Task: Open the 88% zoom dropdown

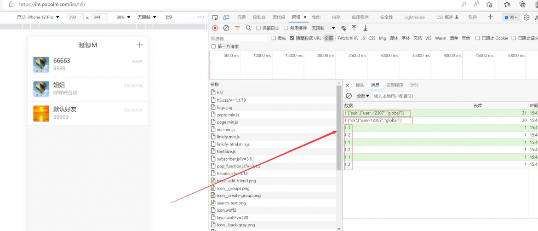Action: [124, 17]
